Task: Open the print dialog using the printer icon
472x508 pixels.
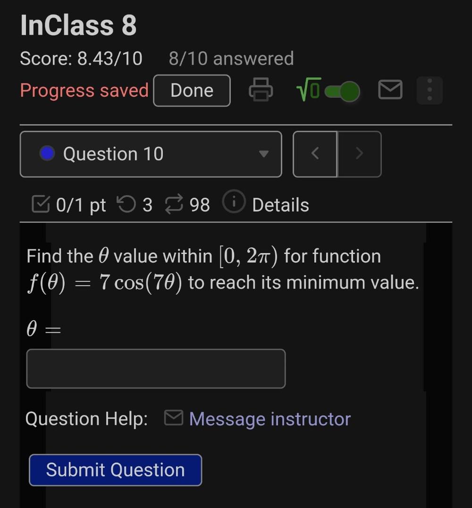Action: [x=261, y=90]
